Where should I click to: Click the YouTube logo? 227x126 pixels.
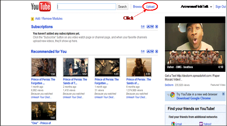(41, 7)
